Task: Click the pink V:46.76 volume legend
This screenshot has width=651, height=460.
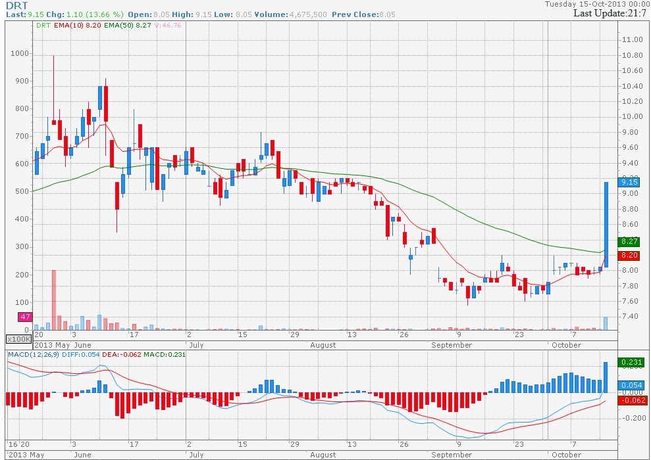Action: pos(169,25)
